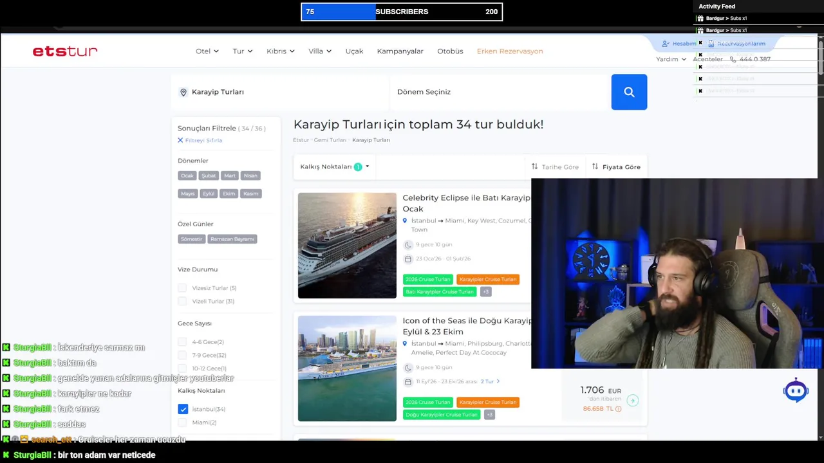Screen dimensions: 824x463
Task: Click Gemi Turları breadcrumb
Action: [x=330, y=140]
